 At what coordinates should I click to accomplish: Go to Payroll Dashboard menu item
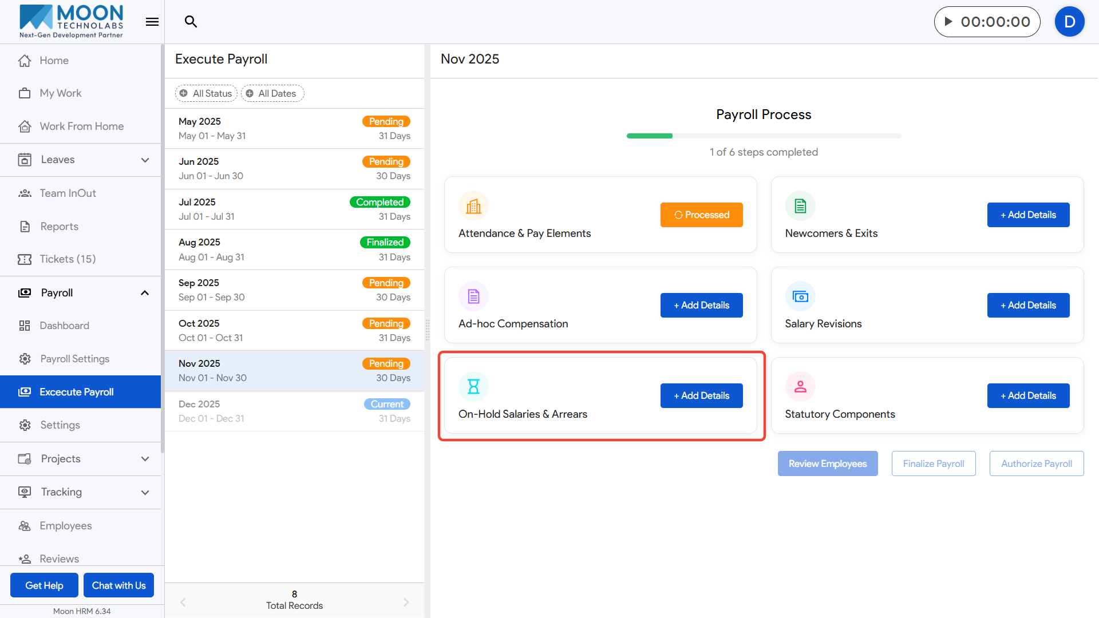click(64, 326)
